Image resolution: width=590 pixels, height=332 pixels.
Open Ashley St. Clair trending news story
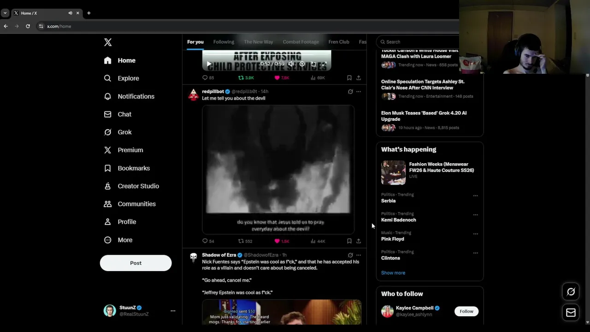430,89
